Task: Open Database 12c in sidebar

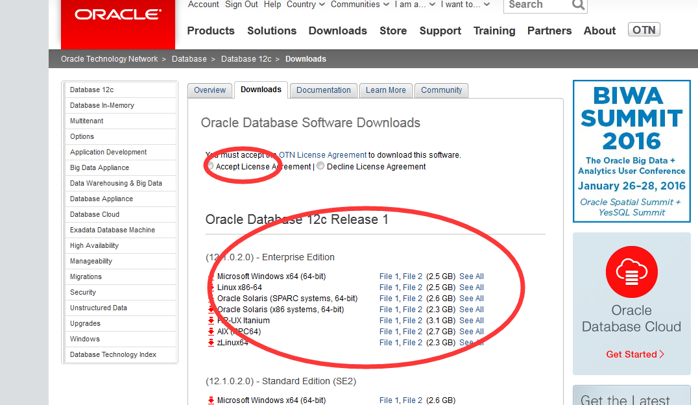Action: pyautogui.click(x=120, y=90)
